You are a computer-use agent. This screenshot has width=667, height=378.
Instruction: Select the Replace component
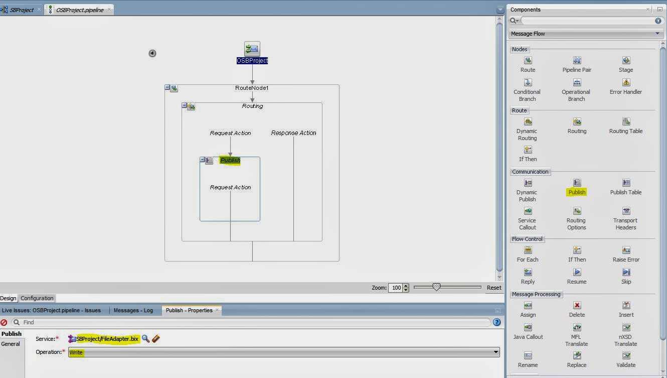577,359
